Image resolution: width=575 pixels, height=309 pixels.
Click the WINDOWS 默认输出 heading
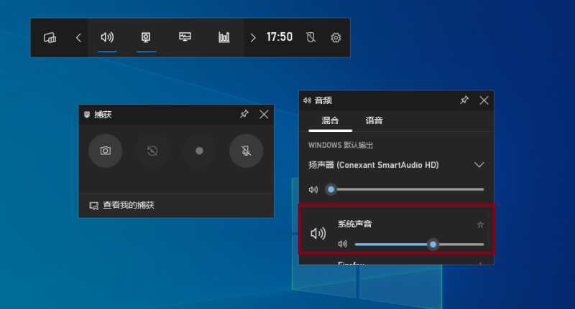pyautogui.click(x=340, y=145)
